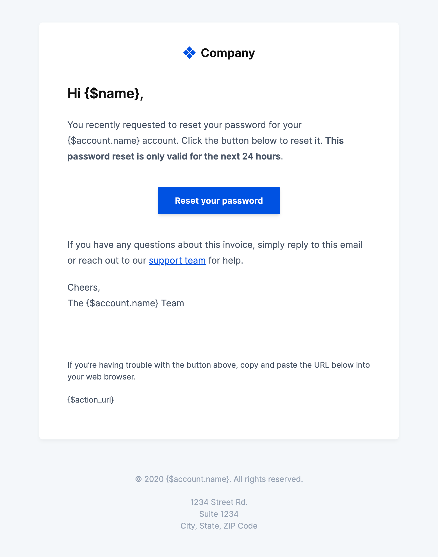This screenshot has height=557, width=438.
Task: Click the questions about this invoice paragraph
Action: click(215, 253)
